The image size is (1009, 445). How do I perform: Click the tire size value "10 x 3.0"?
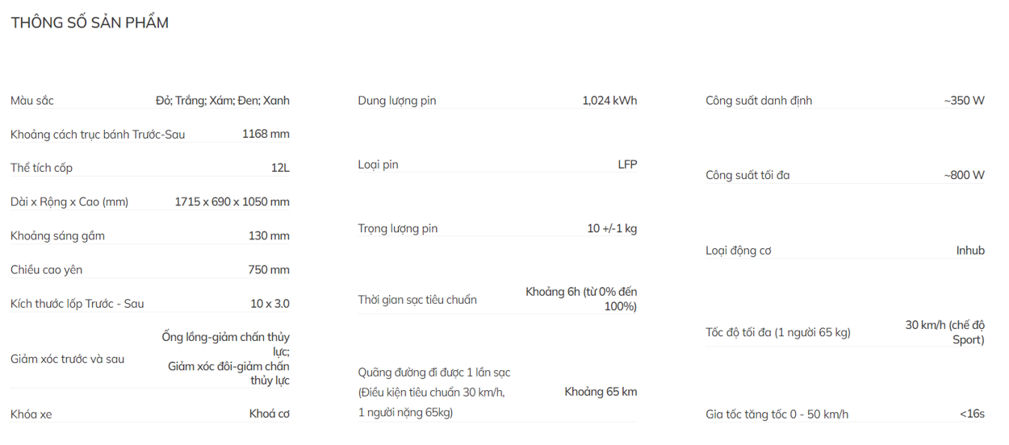270,304
